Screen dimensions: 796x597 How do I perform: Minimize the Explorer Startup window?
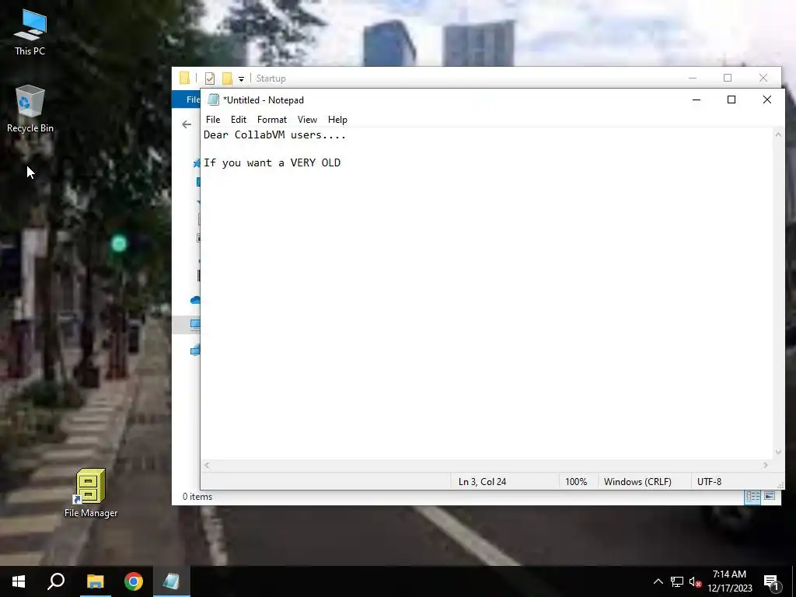pos(693,79)
